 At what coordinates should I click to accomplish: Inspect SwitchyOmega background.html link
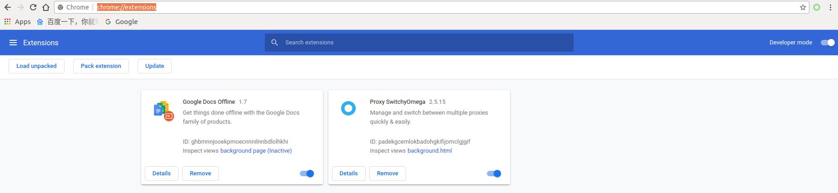point(429,151)
